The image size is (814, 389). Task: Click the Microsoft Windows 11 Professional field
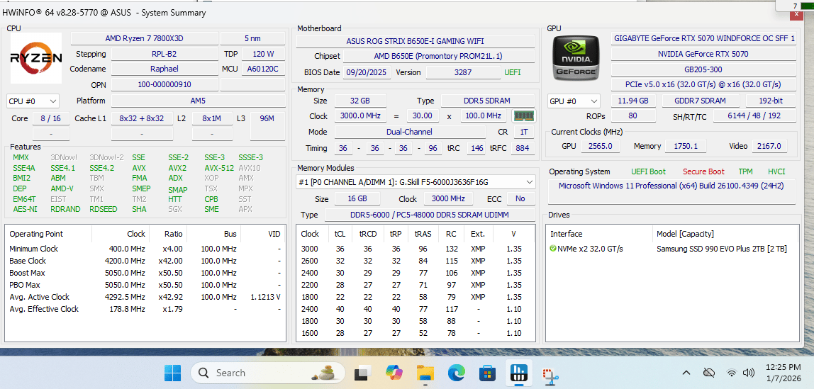click(671, 191)
